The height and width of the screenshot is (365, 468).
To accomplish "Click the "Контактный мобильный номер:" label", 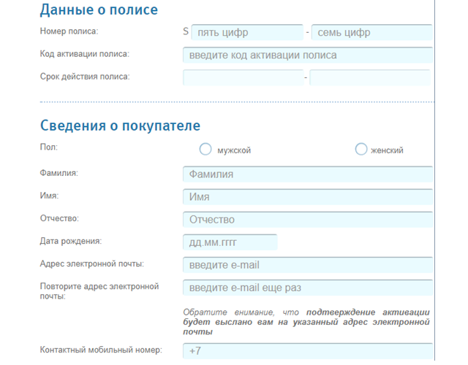I will coord(101,350).
